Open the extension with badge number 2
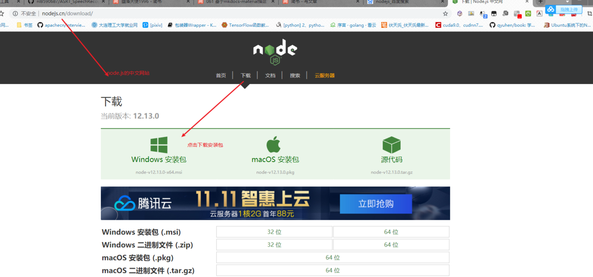The height and width of the screenshot is (277, 593). pyautogui.click(x=483, y=14)
